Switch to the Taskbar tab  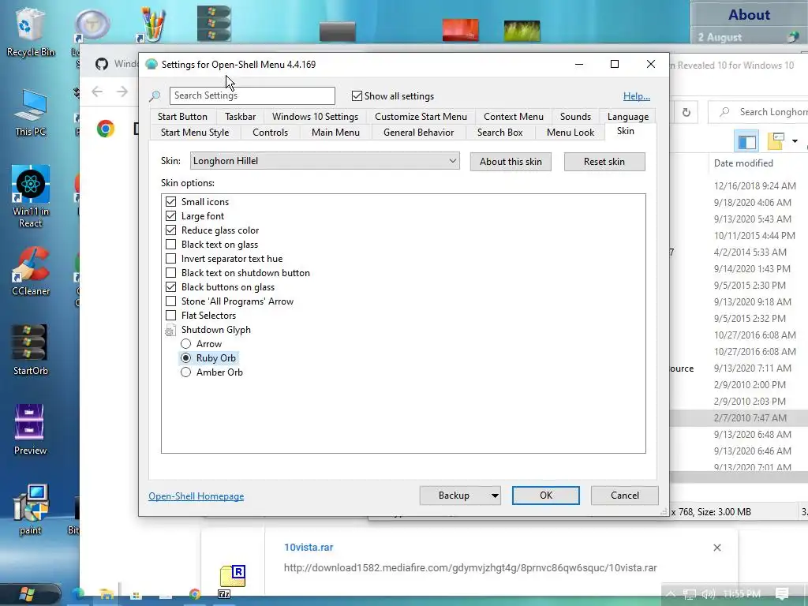(x=240, y=117)
